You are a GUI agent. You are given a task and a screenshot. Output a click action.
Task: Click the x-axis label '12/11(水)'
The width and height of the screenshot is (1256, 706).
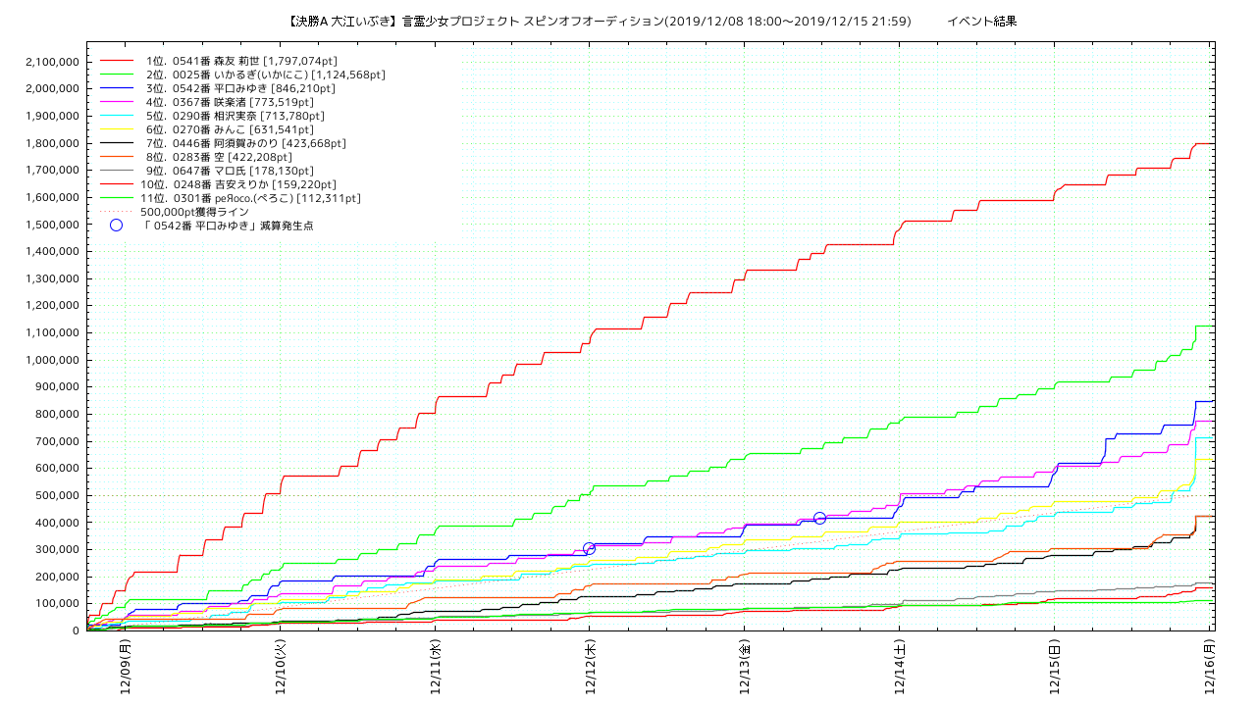[435, 668]
